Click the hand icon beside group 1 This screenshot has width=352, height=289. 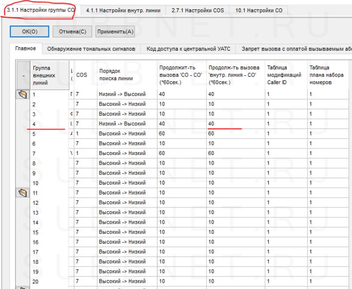[x=23, y=94]
